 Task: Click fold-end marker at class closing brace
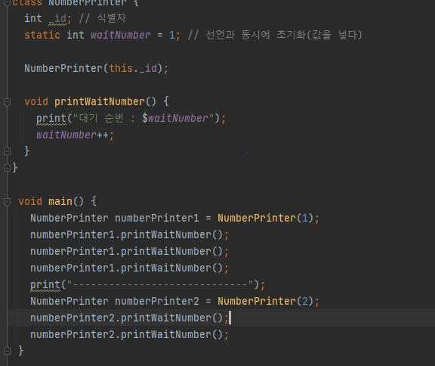point(8,167)
